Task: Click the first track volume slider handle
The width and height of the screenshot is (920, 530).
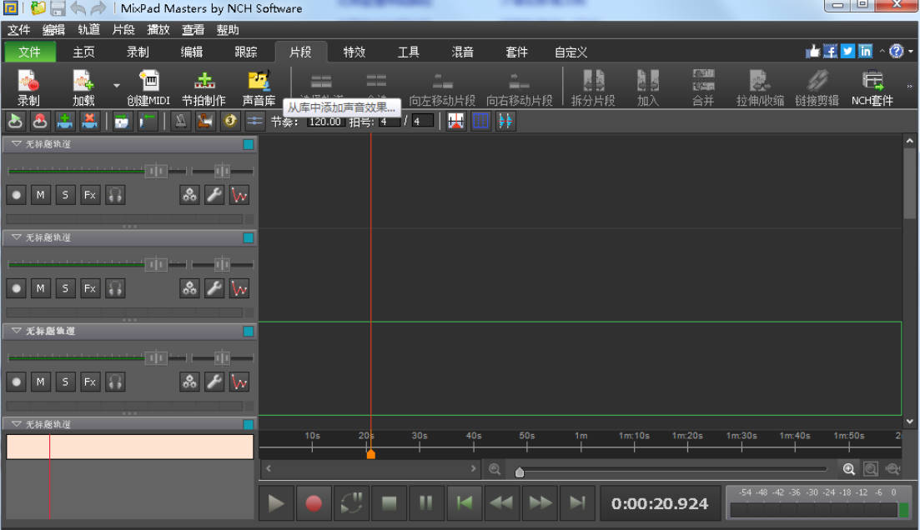Action: click(156, 171)
